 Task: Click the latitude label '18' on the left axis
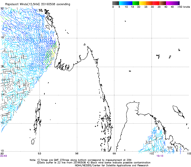(2, 37)
